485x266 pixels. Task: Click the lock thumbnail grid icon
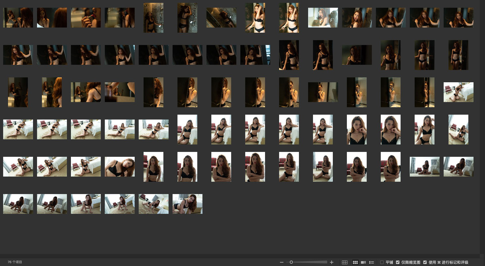click(x=345, y=262)
